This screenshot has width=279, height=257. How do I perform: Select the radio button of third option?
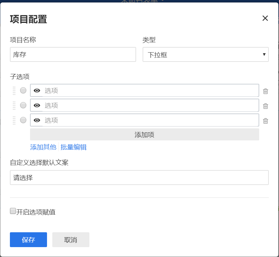[x=23, y=120]
